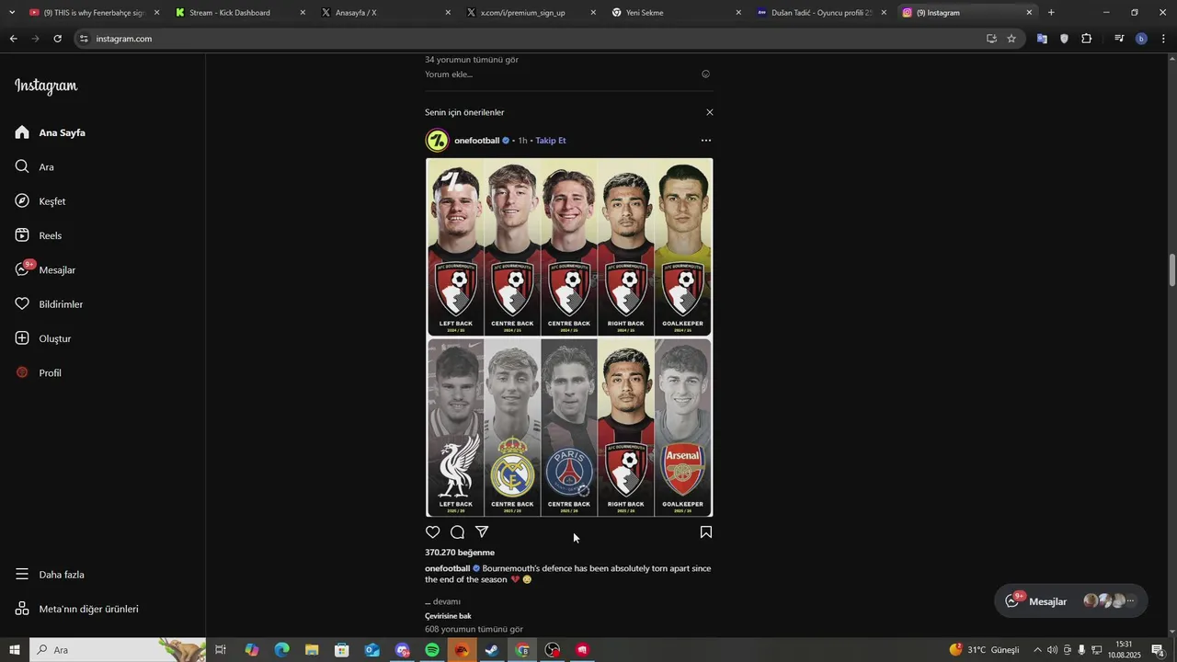Save the post with the bookmark icon

[706, 532]
